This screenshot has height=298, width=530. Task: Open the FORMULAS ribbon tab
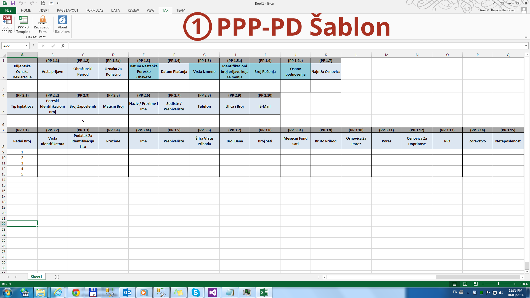click(95, 10)
